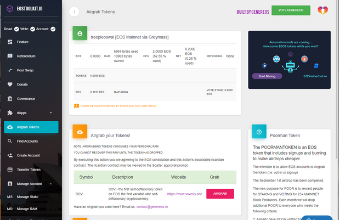This screenshot has width=351, height=220.
Task: Select Find Accounts in the sidebar
Action: click(31, 141)
